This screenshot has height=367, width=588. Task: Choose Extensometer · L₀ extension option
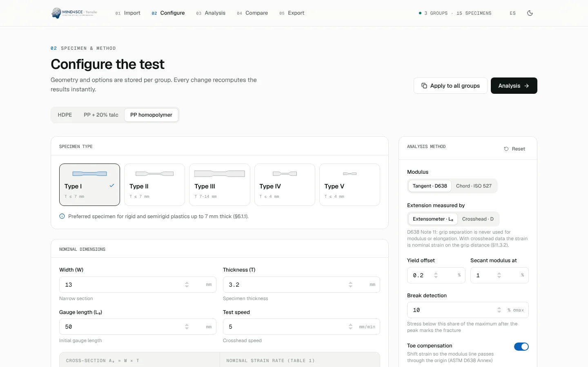click(433, 219)
